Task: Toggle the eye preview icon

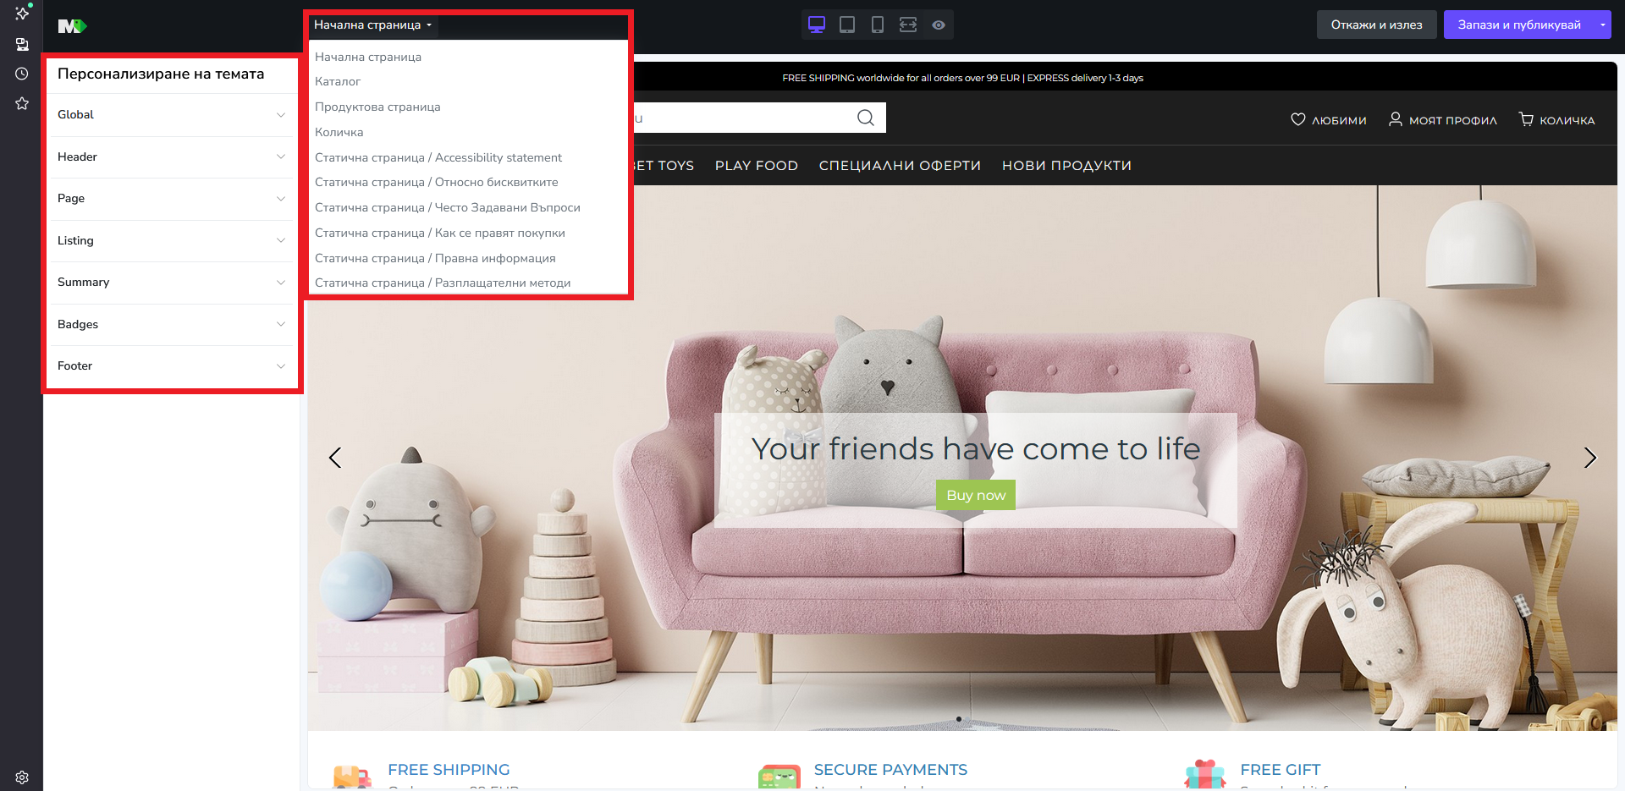Action: [939, 25]
